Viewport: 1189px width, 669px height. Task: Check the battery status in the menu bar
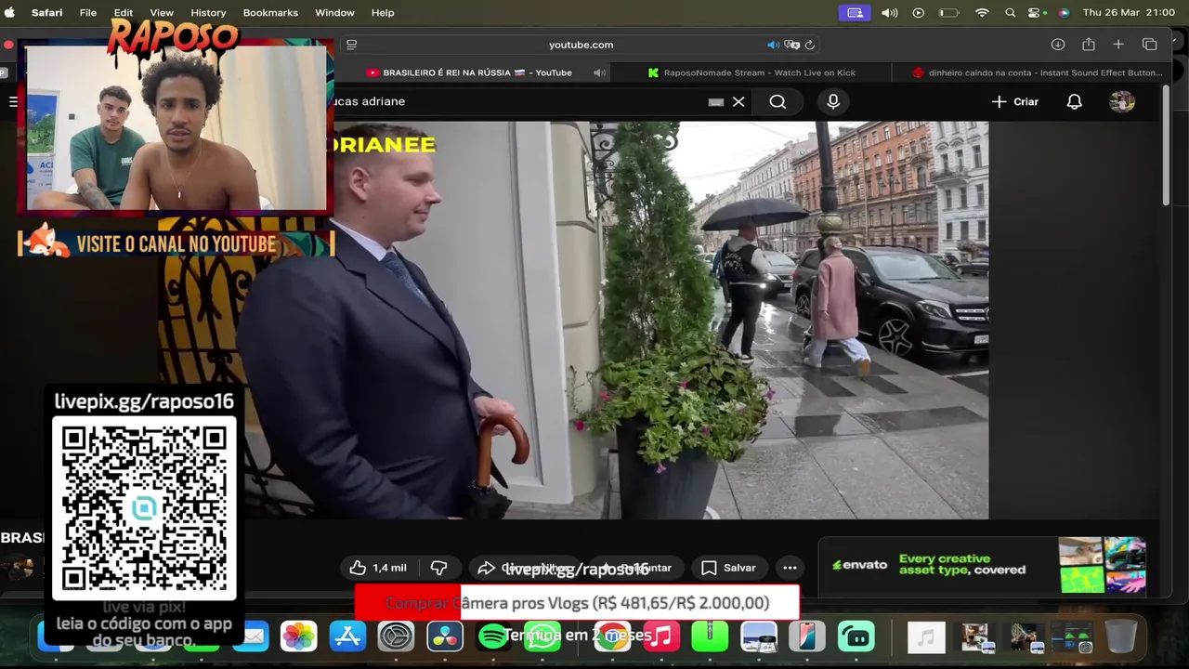coord(948,13)
